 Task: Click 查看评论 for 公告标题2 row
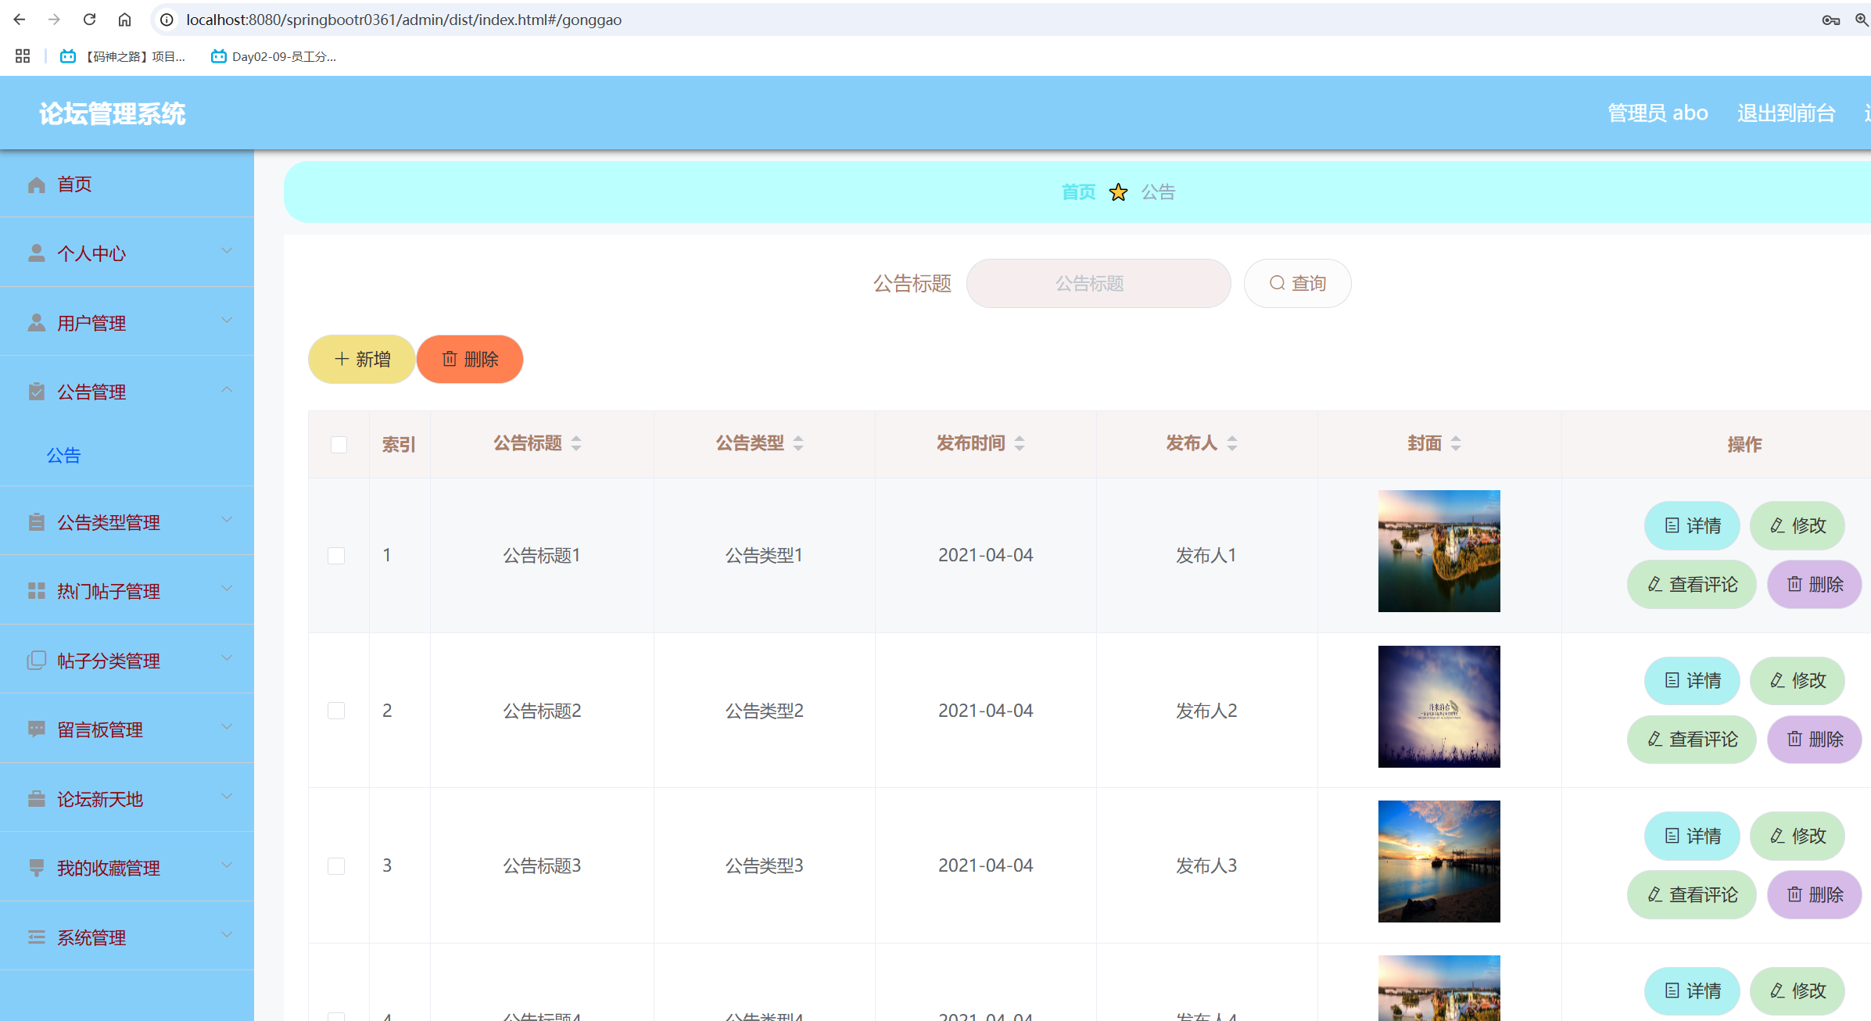click(x=1692, y=740)
